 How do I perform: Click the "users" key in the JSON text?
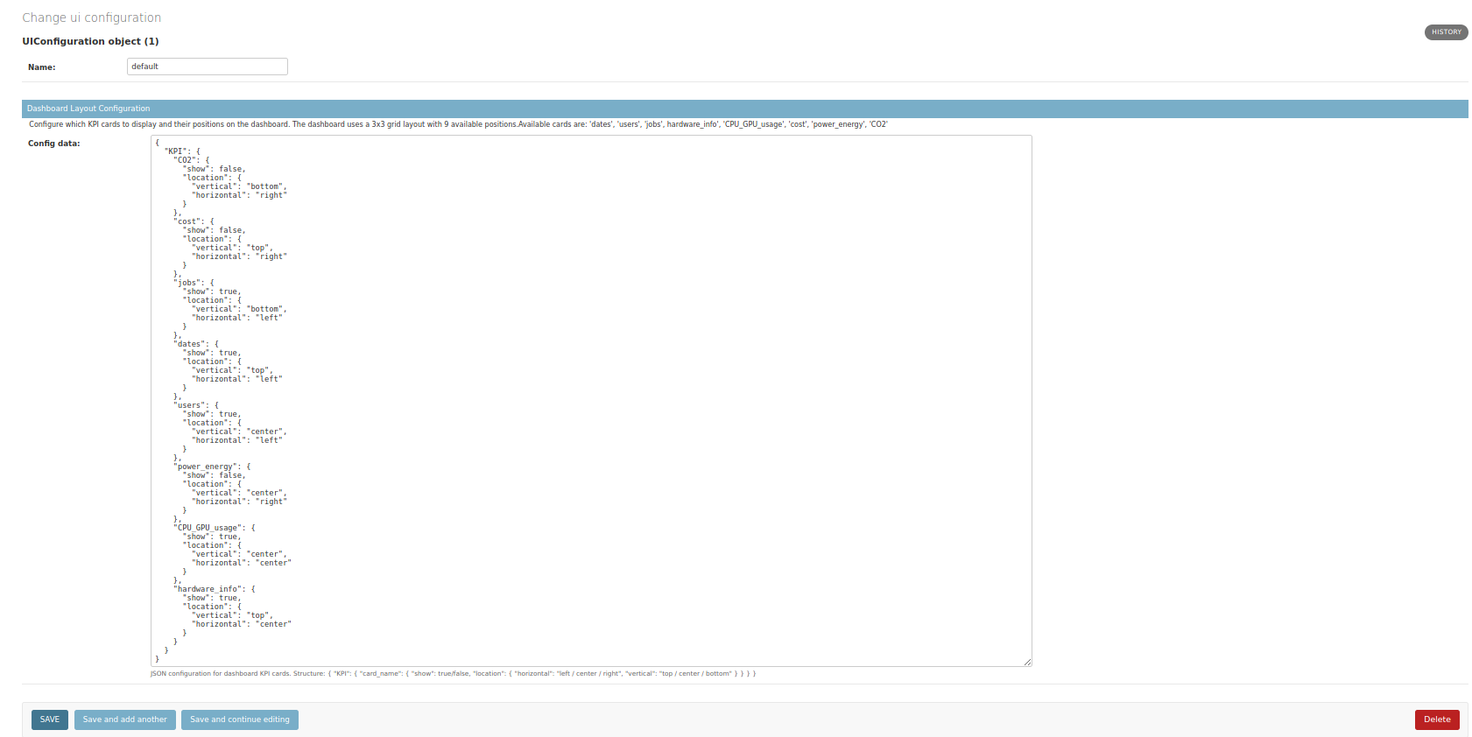190,405
